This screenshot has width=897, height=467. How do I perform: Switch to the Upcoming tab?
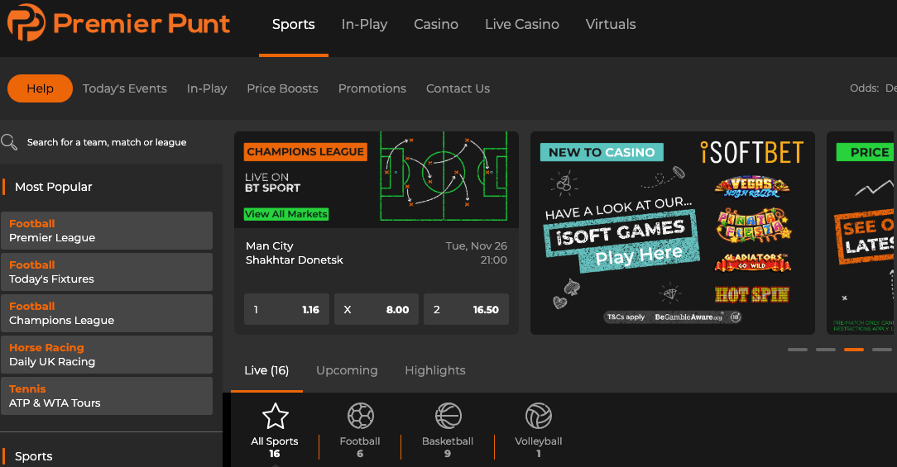[x=347, y=370]
